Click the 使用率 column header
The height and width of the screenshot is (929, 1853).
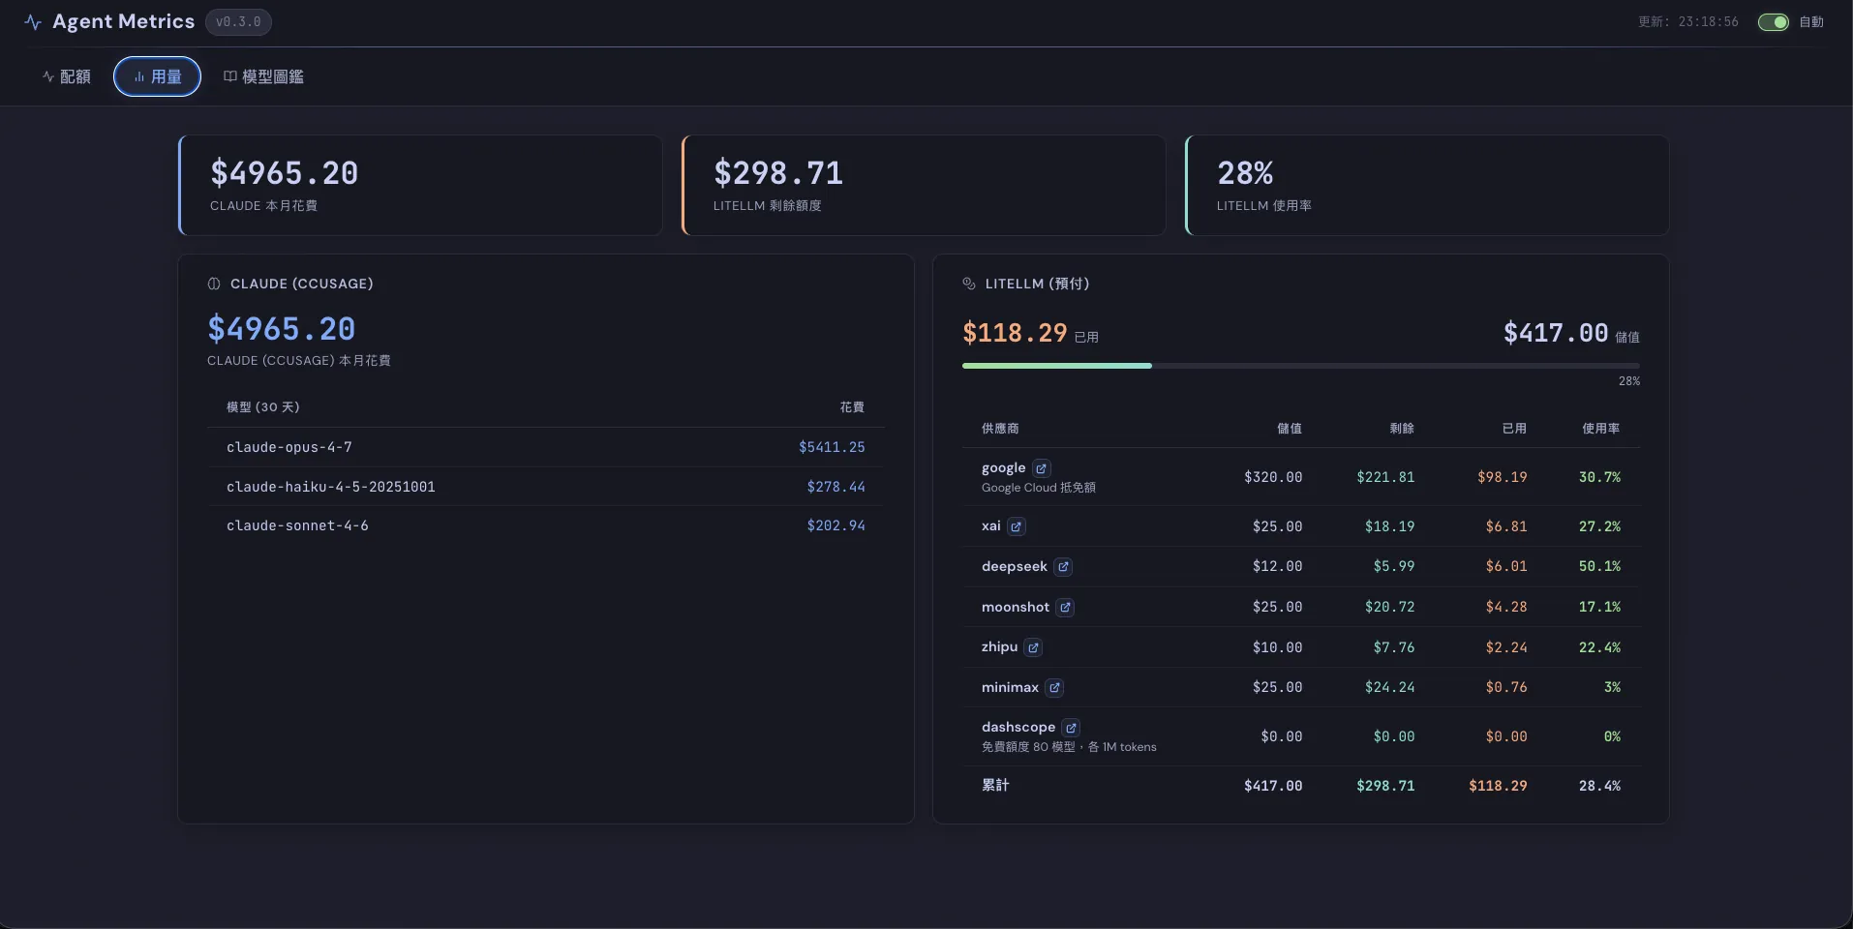pyautogui.click(x=1601, y=429)
